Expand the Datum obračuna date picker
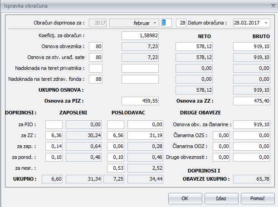 pos(266,23)
